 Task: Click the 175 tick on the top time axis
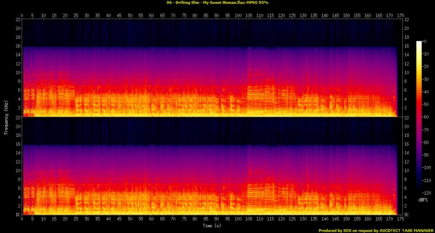coord(400,16)
